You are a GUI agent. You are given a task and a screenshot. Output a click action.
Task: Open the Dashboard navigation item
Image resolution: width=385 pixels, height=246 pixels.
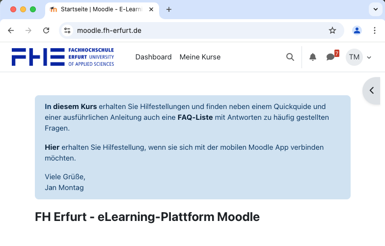click(x=153, y=57)
